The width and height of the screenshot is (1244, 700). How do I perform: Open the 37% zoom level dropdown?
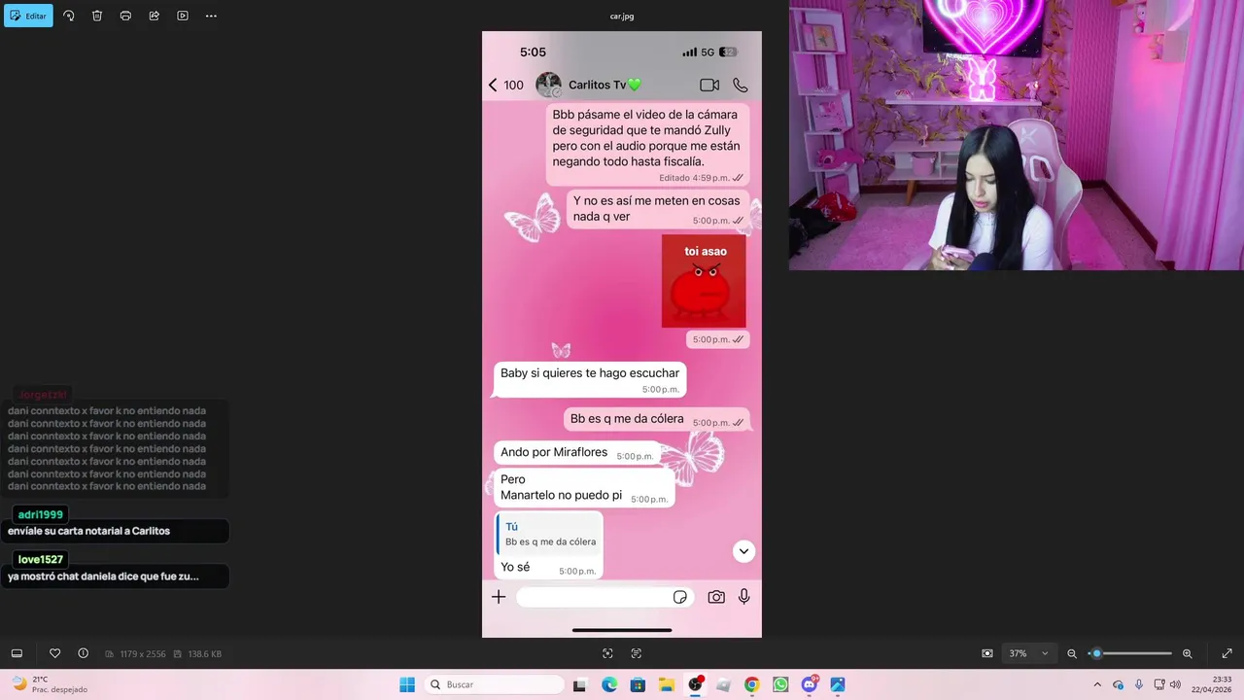1028,653
